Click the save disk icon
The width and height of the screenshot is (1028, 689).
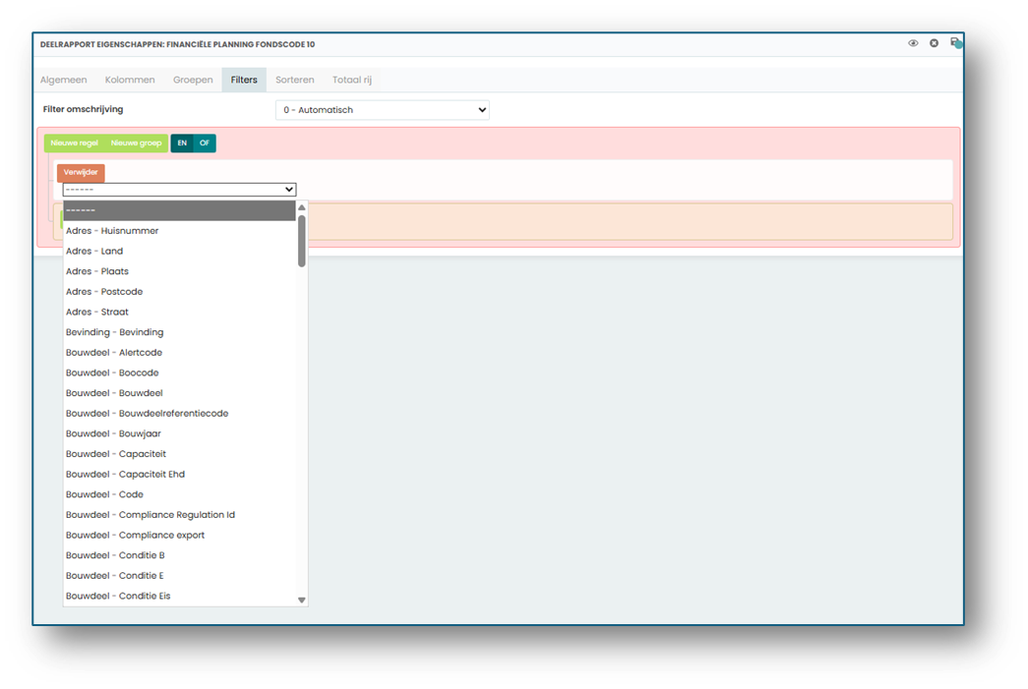pos(956,43)
